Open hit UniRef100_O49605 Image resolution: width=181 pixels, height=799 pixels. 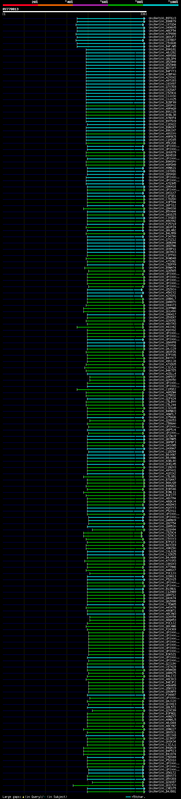pos(162,27)
